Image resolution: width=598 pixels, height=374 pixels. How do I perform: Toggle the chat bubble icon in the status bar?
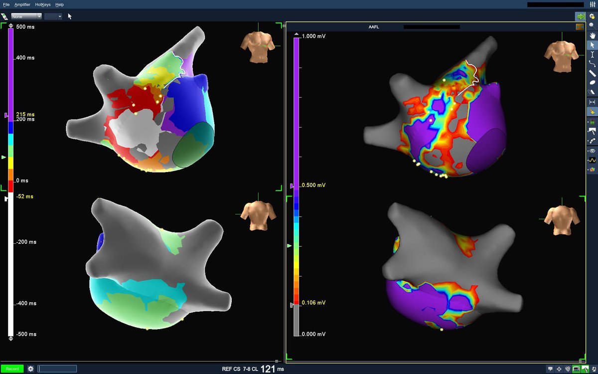point(550,369)
